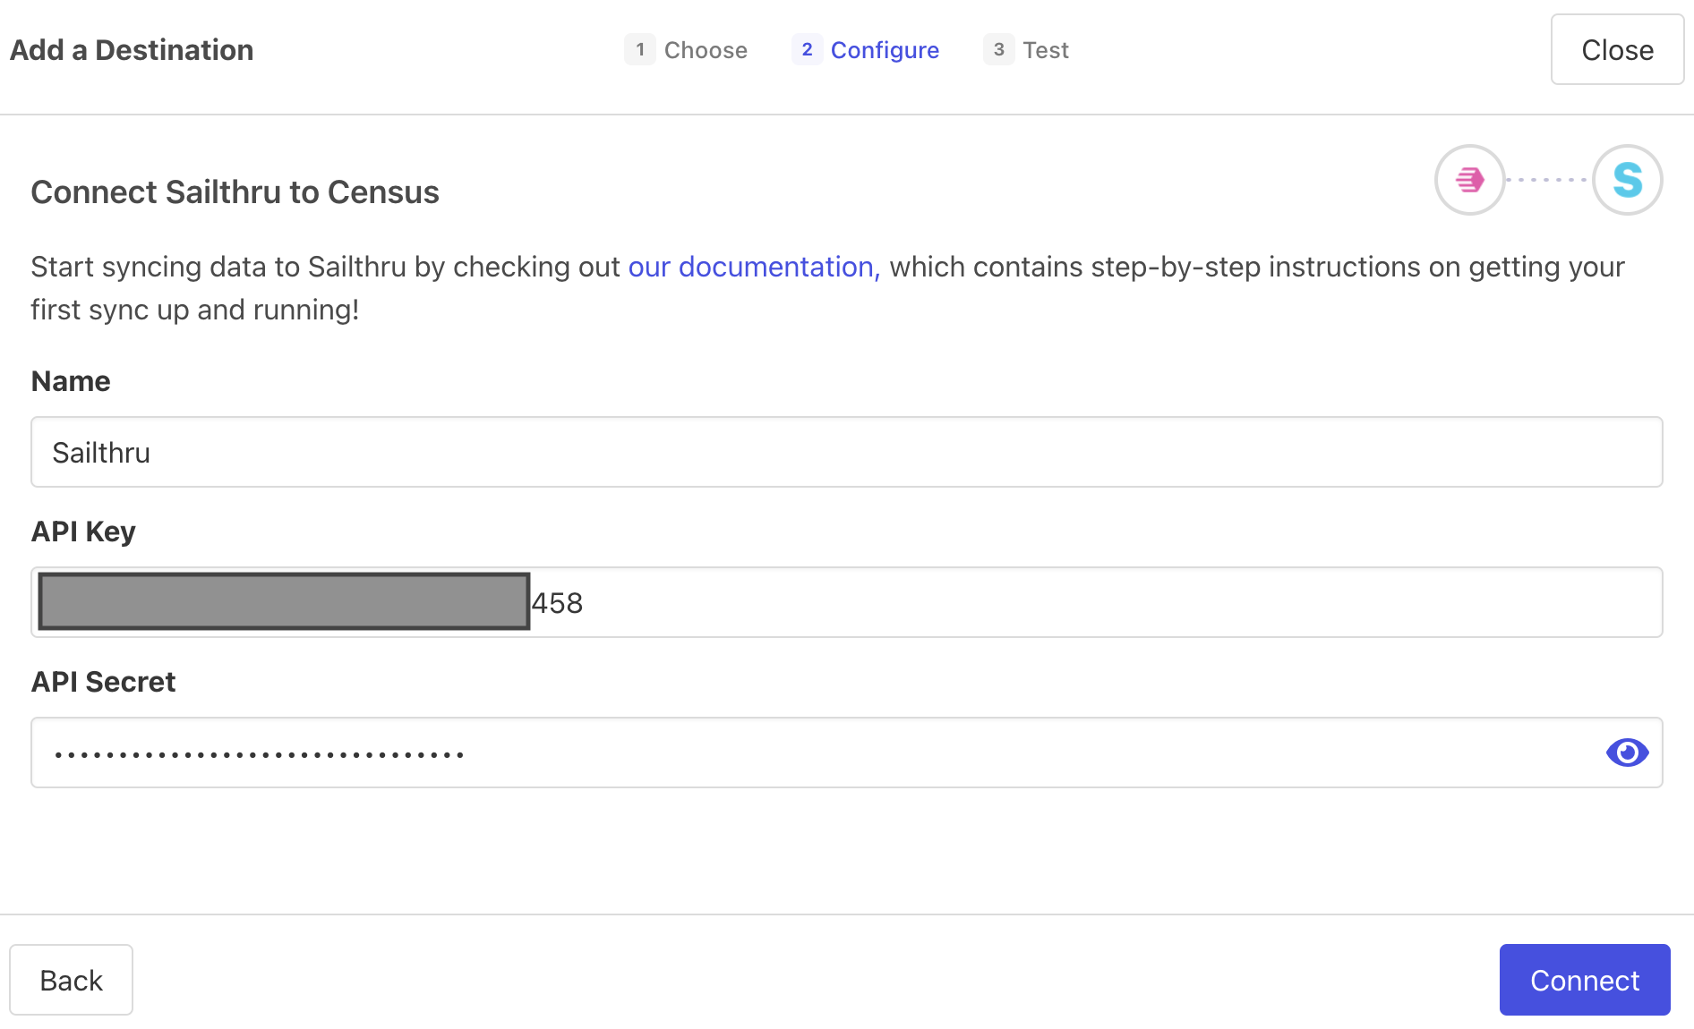The height and width of the screenshot is (1029, 1694).
Task: Go to the Choose step
Action: coord(706,50)
